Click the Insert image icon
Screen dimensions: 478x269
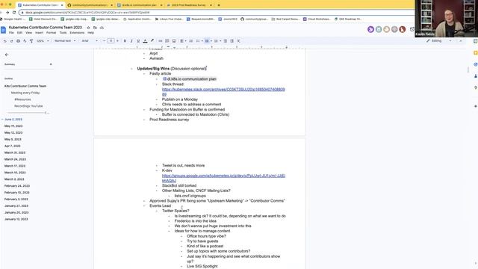point(174,41)
